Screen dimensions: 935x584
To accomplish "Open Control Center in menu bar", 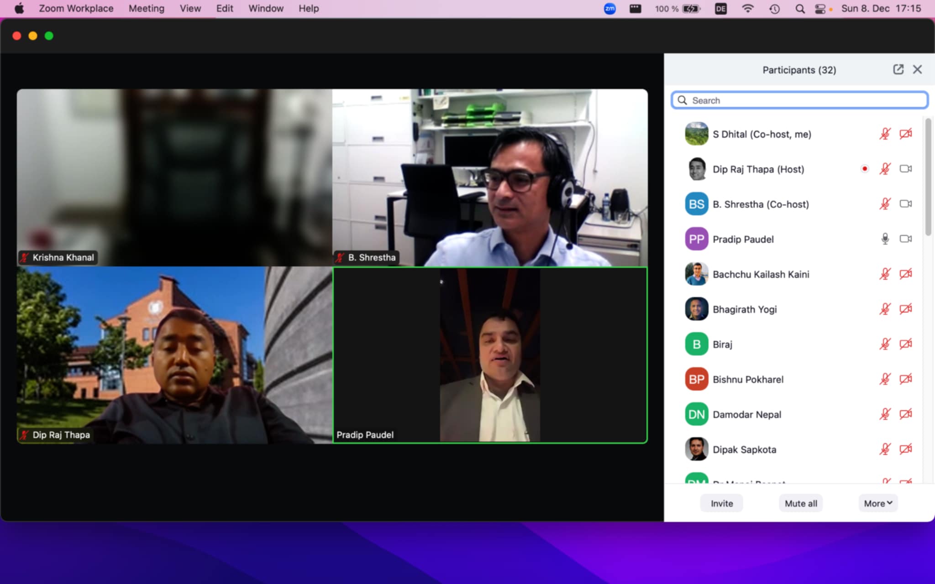I will (820, 9).
